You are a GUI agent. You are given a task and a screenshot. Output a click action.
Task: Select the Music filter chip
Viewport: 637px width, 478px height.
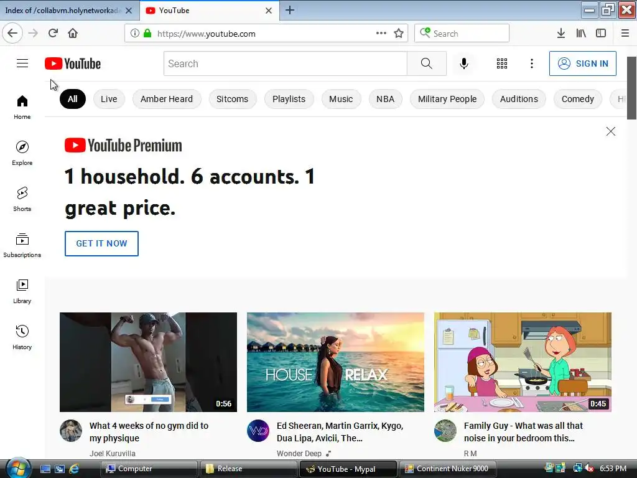(x=341, y=99)
